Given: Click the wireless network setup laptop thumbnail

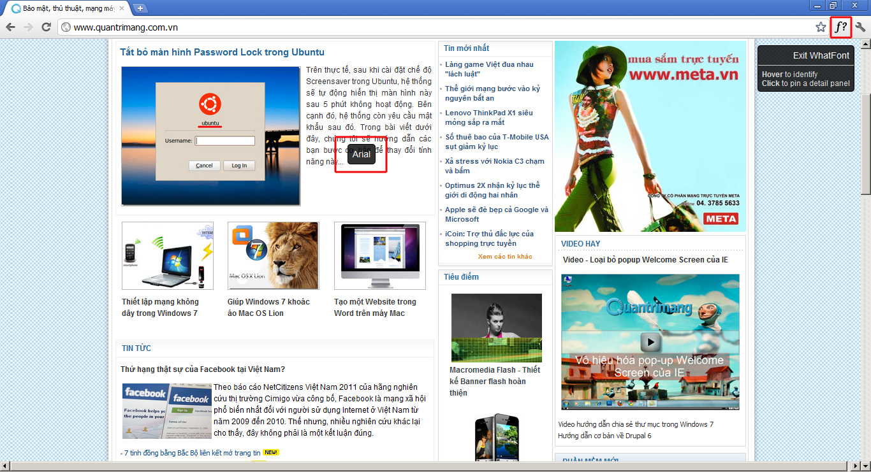Looking at the screenshot, I should (x=168, y=255).
